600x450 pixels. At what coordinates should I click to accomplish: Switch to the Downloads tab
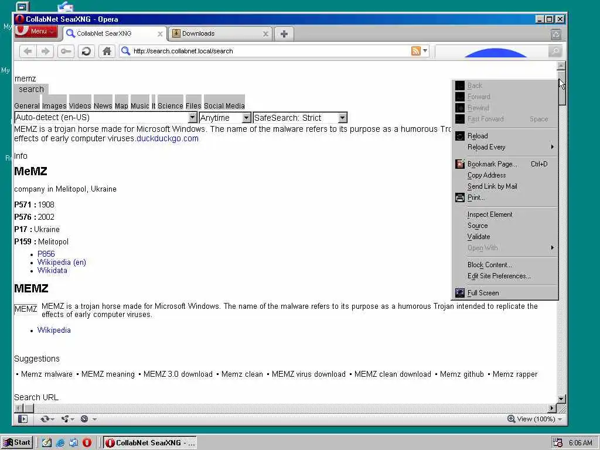point(220,33)
